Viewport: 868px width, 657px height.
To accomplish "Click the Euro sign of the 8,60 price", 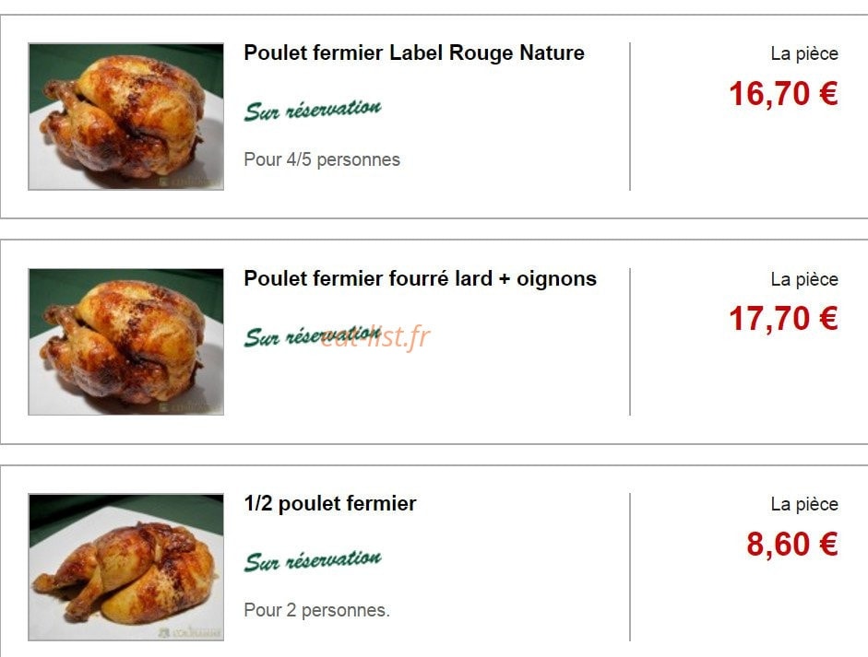I will click(x=828, y=544).
